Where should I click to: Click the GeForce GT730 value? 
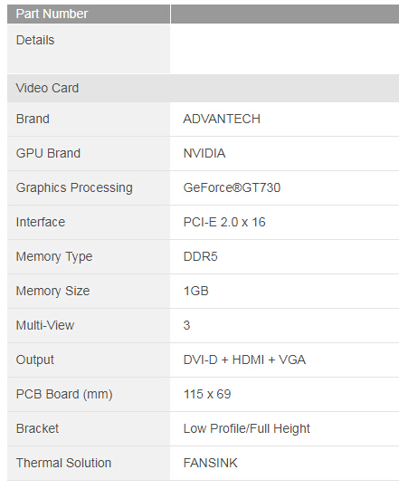coord(232,187)
